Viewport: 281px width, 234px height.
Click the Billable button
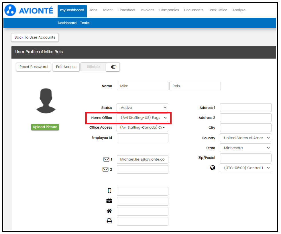(93, 67)
